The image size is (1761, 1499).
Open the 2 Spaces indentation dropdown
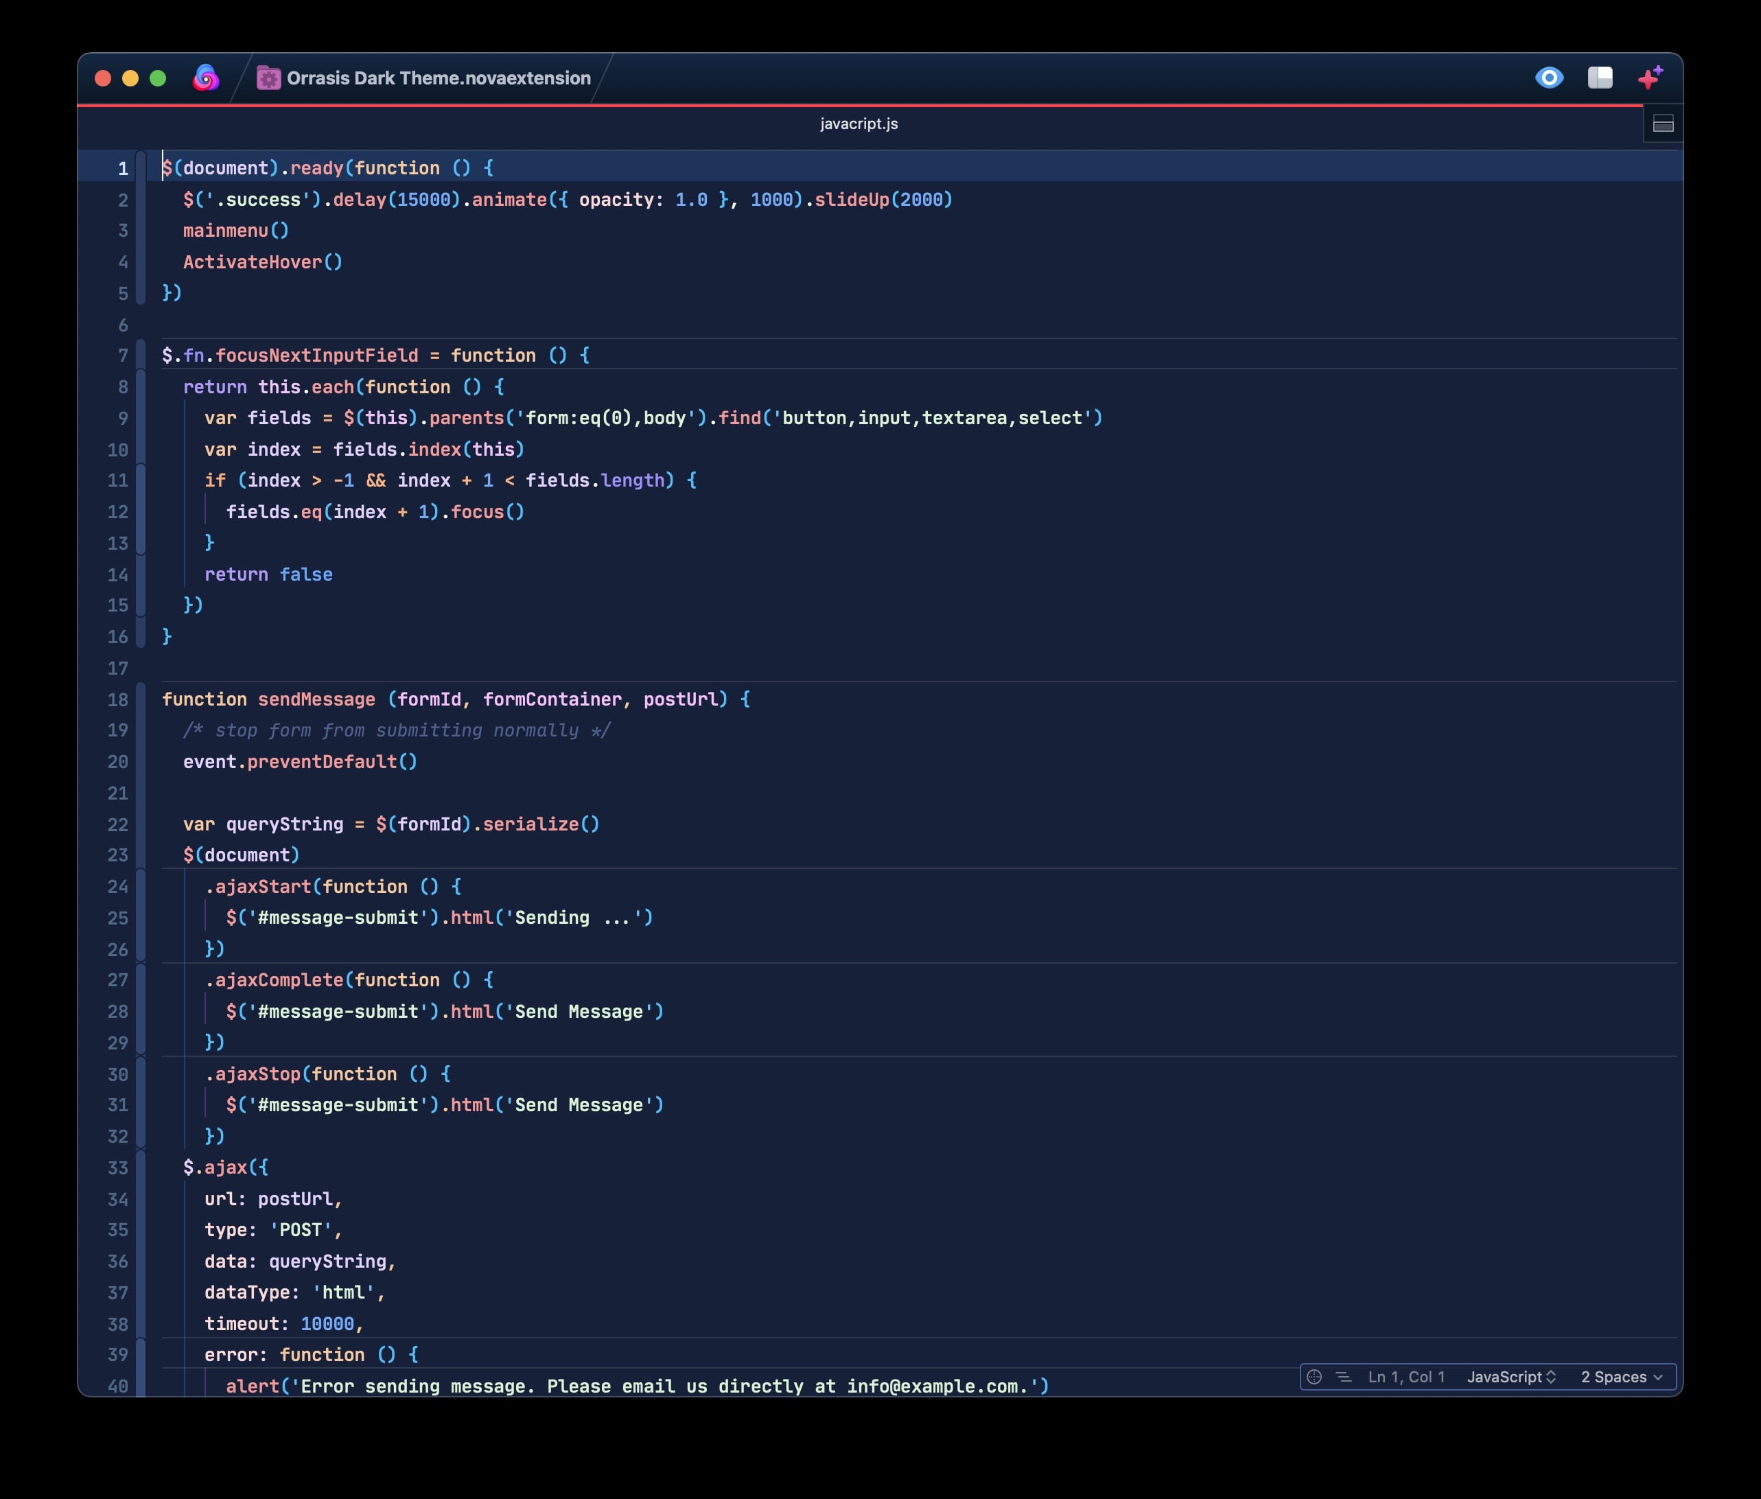point(1621,1377)
